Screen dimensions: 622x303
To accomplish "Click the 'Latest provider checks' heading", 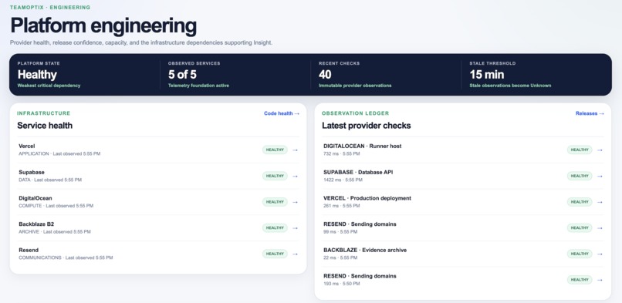I will point(366,126).
